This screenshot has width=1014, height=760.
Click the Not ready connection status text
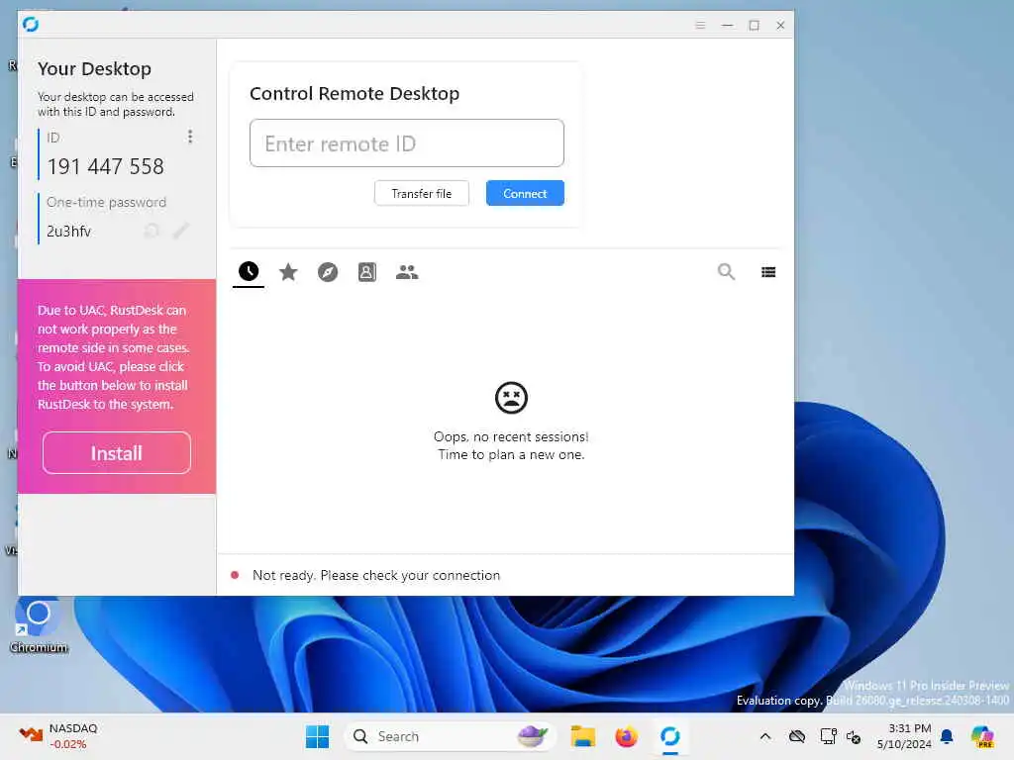(x=376, y=575)
